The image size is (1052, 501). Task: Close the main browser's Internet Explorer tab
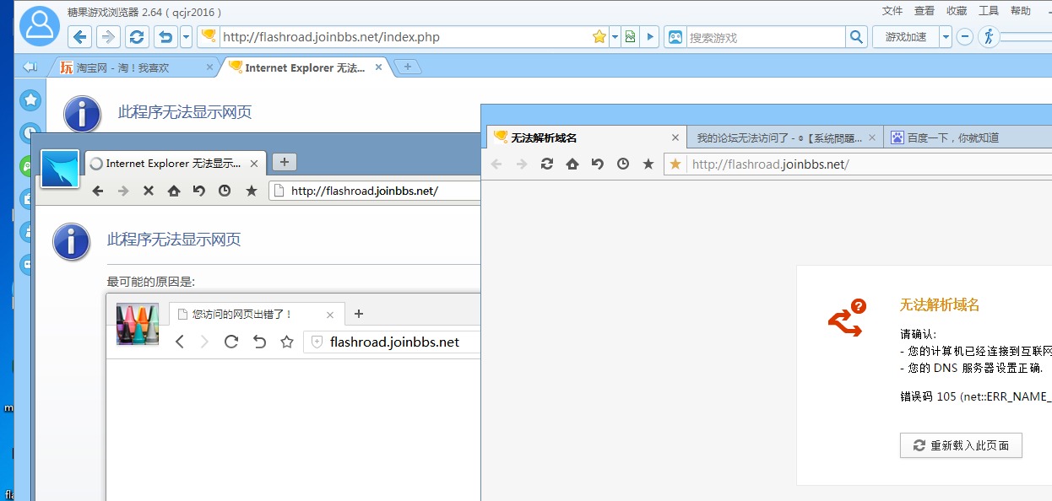point(379,67)
